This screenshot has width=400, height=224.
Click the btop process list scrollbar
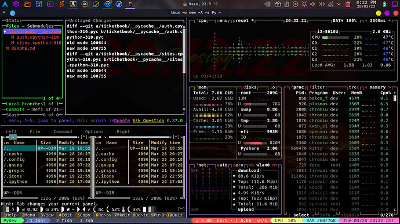[395, 98]
